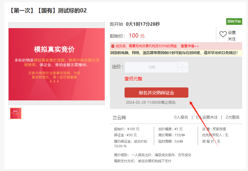This screenshot has width=248, height=171.
Task: Select the small product thumbnail below the main image
Action: tap(16, 113)
